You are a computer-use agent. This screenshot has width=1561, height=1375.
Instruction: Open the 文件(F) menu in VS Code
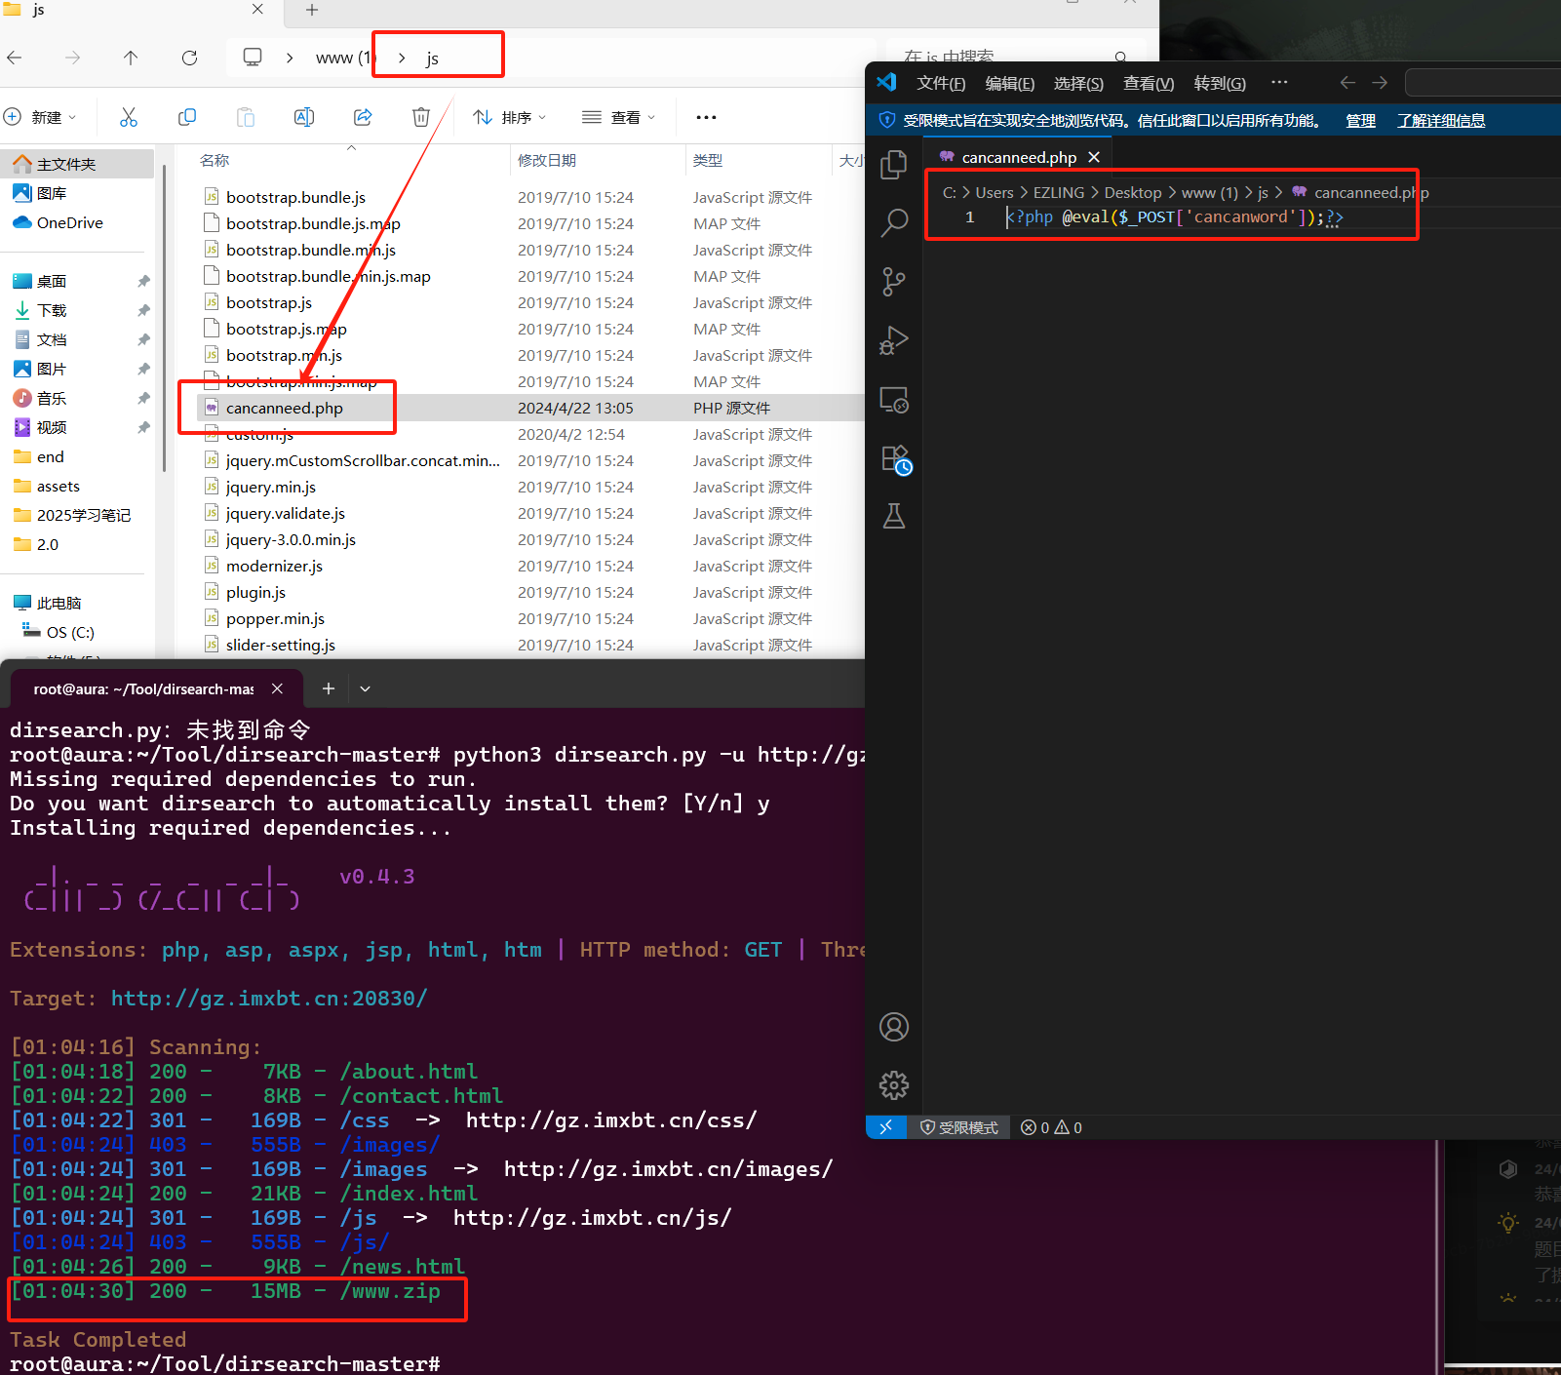click(940, 83)
